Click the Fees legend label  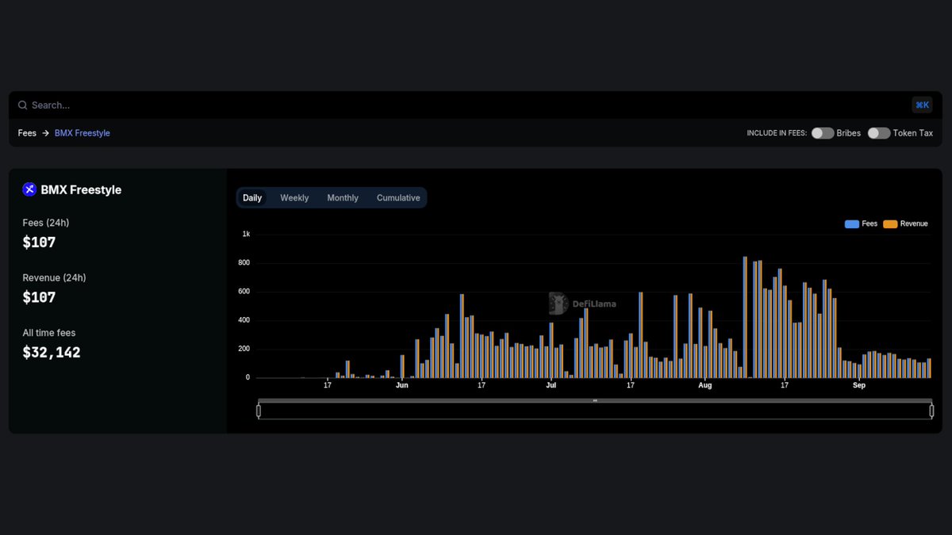[x=869, y=224]
